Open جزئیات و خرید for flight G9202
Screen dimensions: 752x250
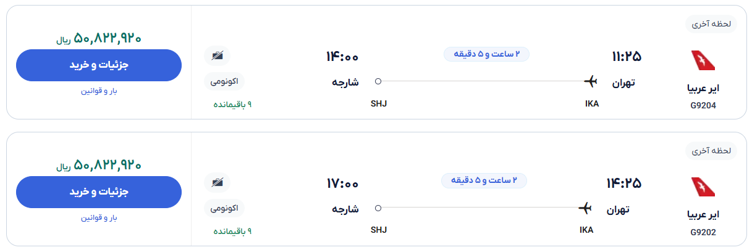[x=99, y=192]
